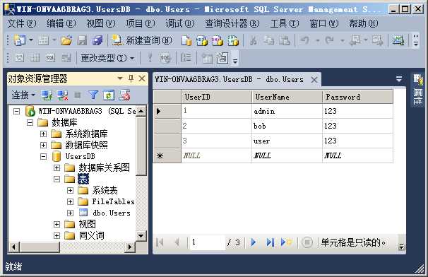Close the dbo.Users document tab

[314, 80]
